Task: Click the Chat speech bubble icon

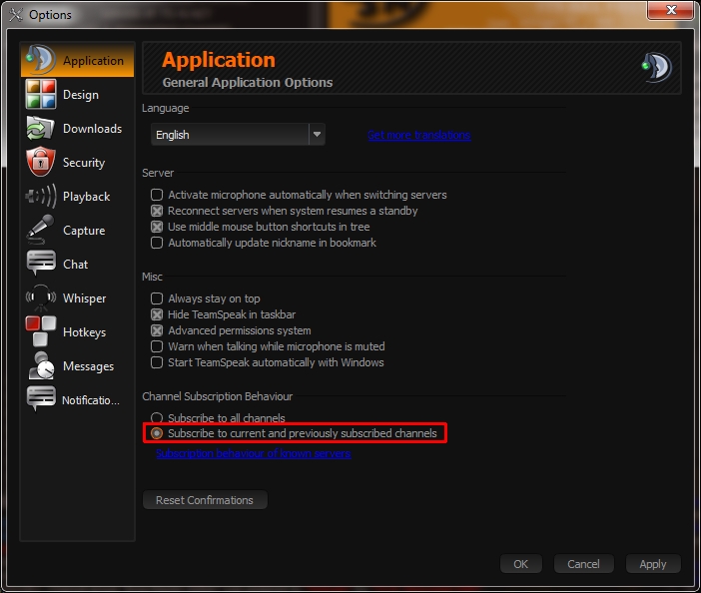Action: point(40,264)
